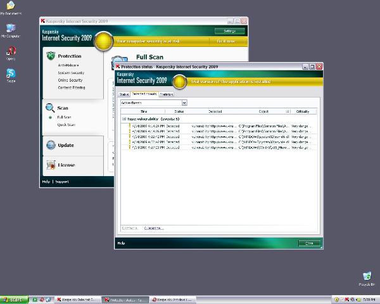Viewport: 380px width, 304px height.
Task: Click the Start button
Action: click(x=14, y=300)
